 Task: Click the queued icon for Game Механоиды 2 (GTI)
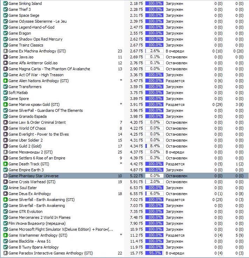click(6, 152)
